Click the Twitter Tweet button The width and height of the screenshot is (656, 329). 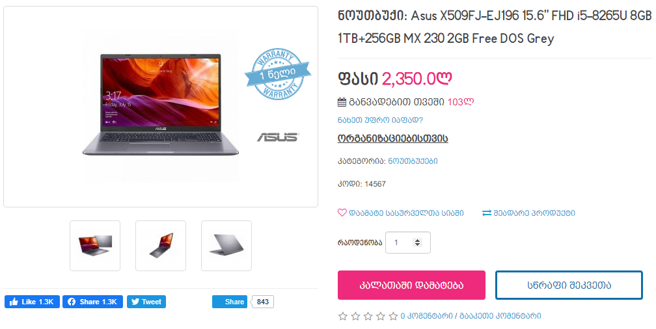[146, 302]
